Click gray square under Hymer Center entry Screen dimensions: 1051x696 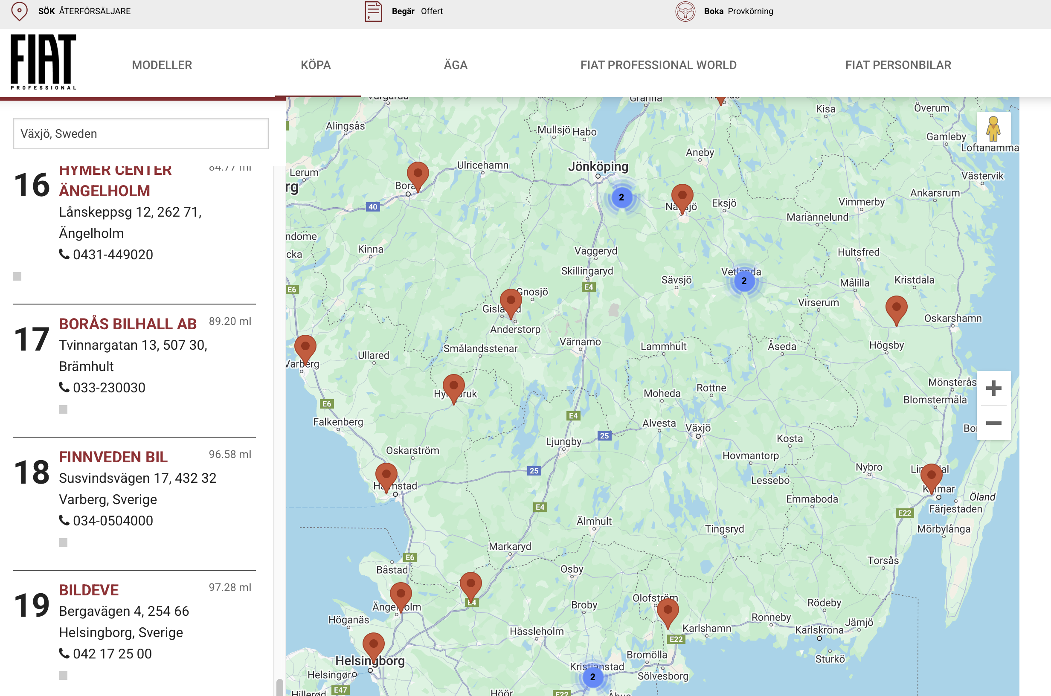(17, 276)
